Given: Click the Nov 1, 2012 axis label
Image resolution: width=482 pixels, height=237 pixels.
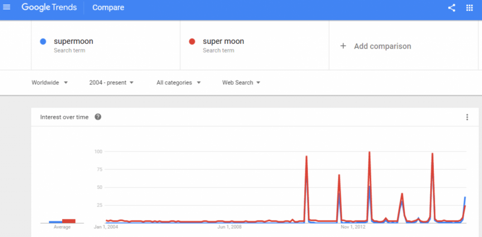Looking at the screenshot, I should [354, 227].
